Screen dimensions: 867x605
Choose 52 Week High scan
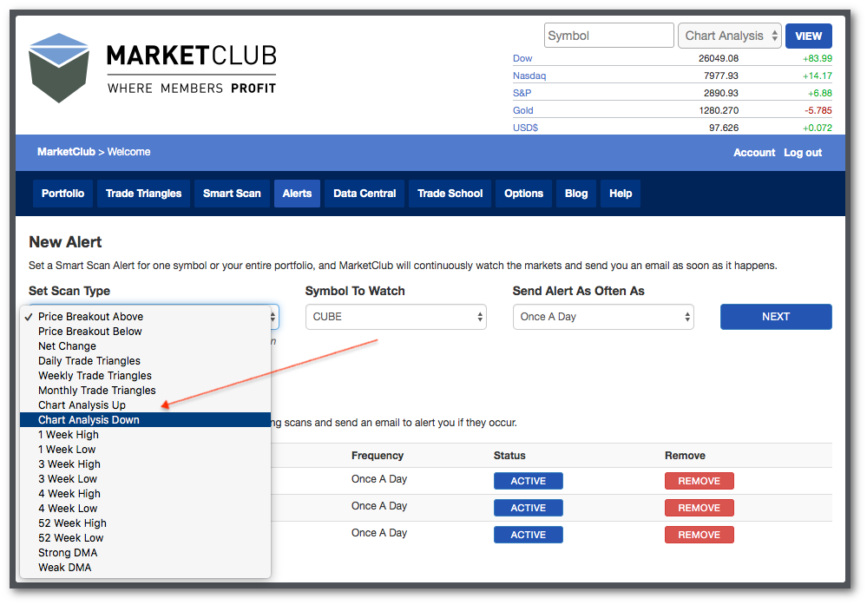point(146,523)
